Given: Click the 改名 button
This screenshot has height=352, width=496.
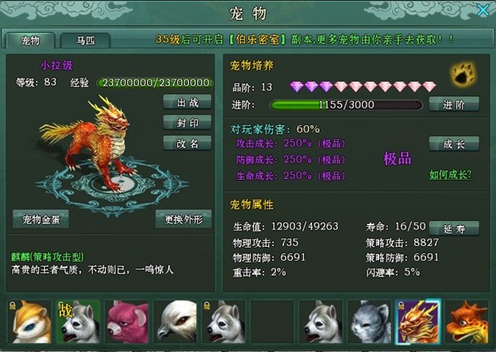Looking at the screenshot, I should (x=187, y=143).
